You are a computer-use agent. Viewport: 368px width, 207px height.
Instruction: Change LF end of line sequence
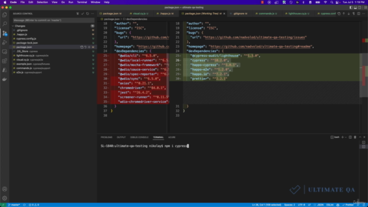tap(309, 205)
